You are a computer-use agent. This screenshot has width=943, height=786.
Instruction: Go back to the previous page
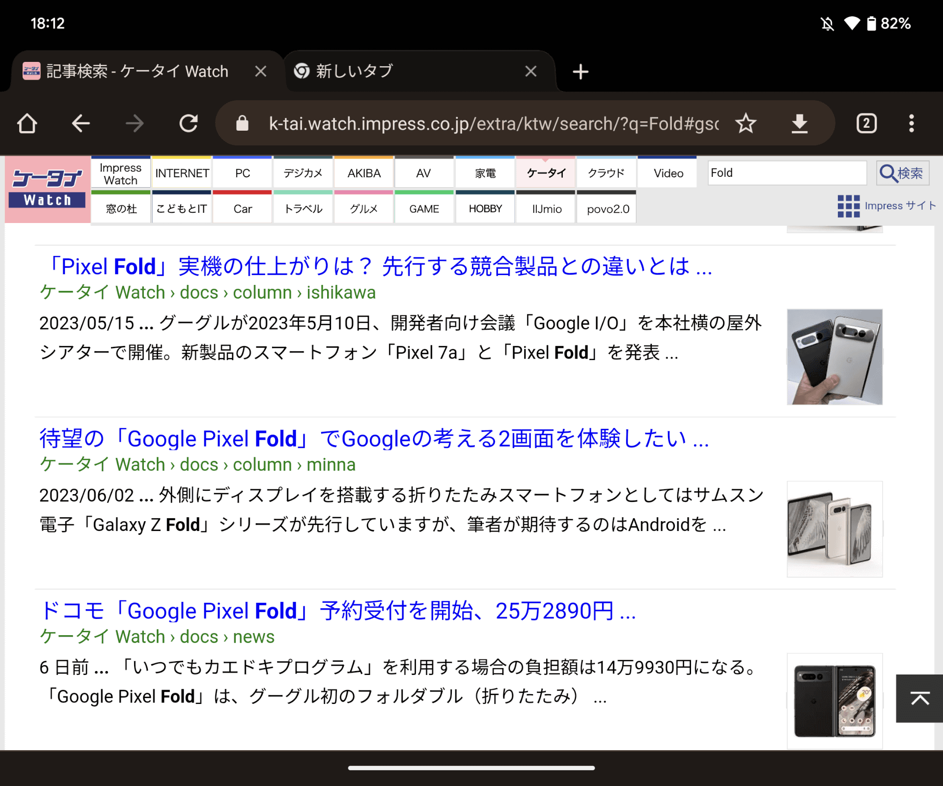[82, 123]
